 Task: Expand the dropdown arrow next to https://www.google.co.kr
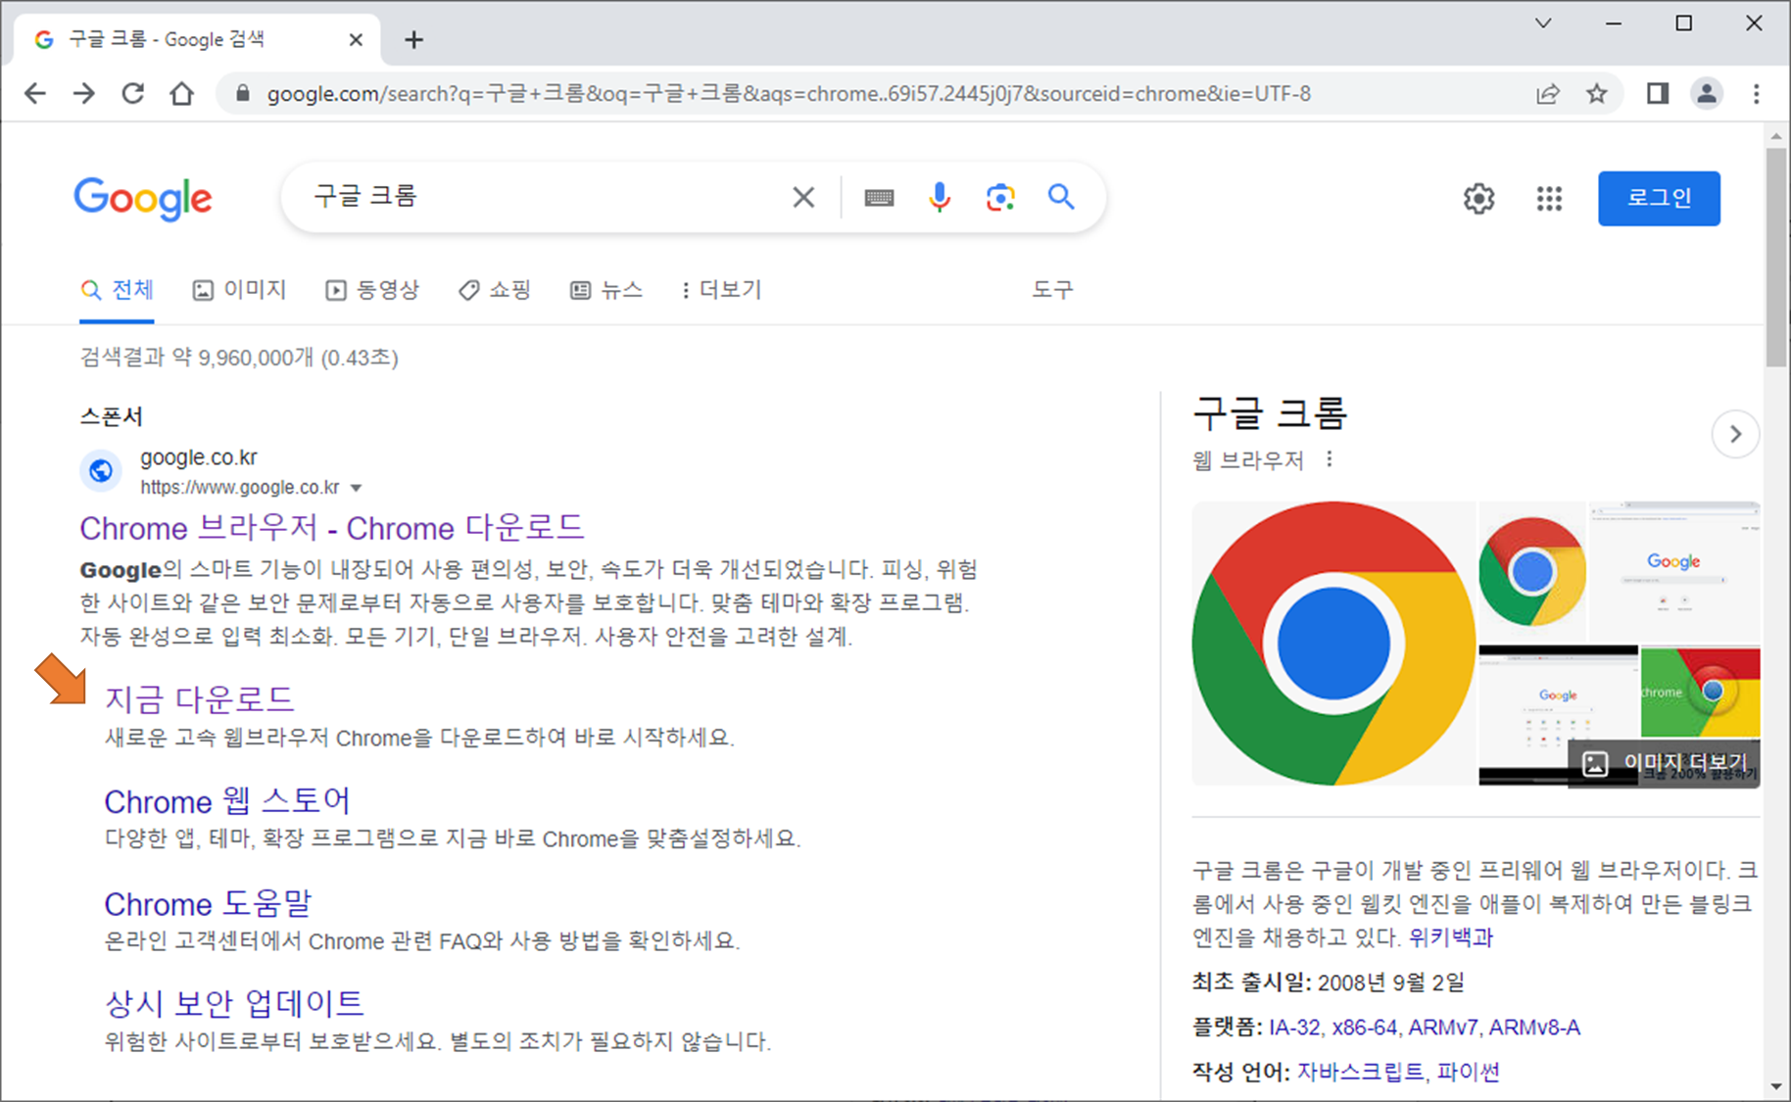click(357, 488)
